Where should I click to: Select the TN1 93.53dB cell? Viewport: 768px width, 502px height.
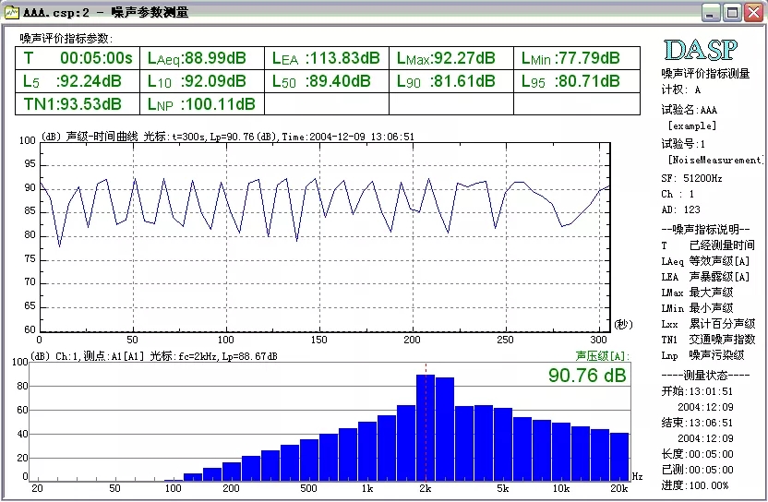79,103
